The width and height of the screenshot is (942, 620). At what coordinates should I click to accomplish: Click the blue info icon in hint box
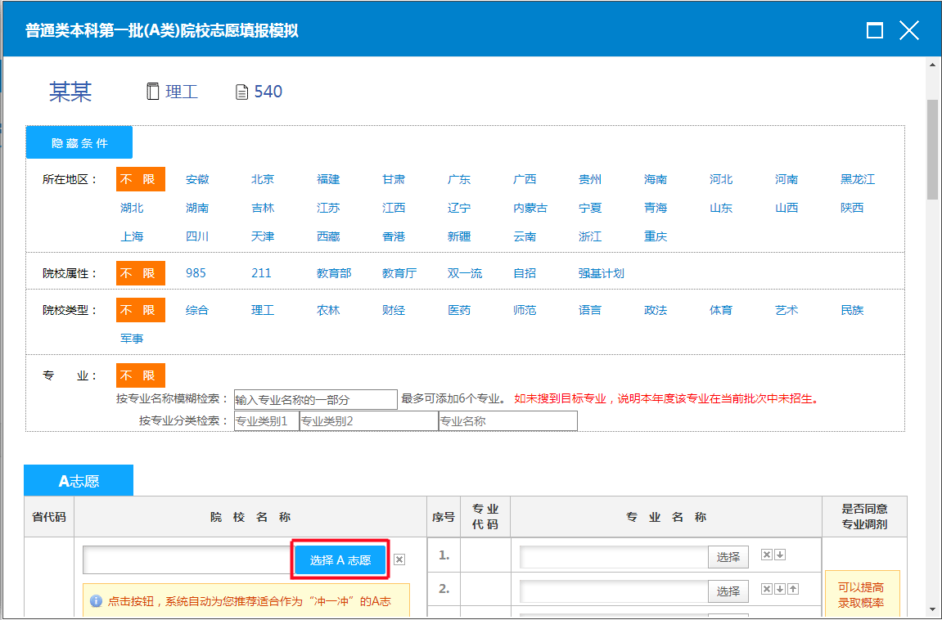click(x=96, y=601)
